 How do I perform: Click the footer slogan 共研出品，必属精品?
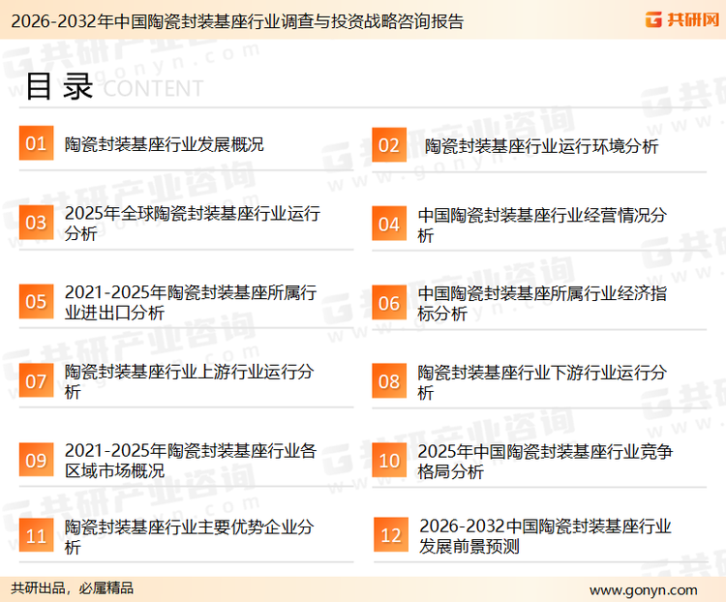point(73,588)
